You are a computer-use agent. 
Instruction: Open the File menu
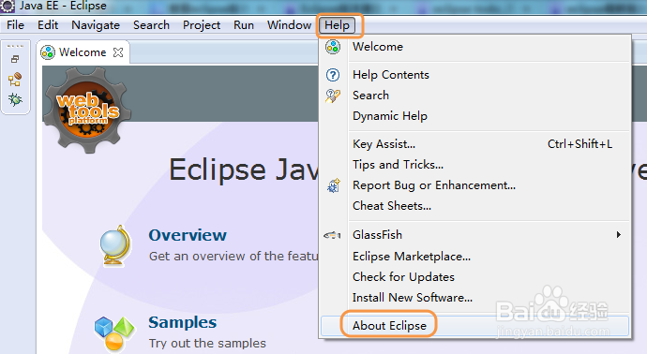(x=15, y=25)
